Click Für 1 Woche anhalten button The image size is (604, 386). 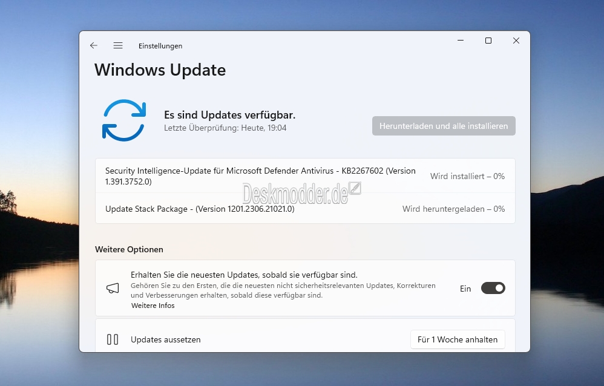[458, 339]
